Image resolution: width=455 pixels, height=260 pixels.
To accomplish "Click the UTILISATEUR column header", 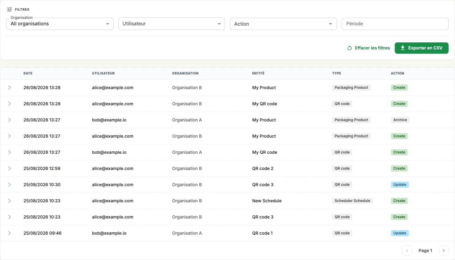I will (103, 74).
